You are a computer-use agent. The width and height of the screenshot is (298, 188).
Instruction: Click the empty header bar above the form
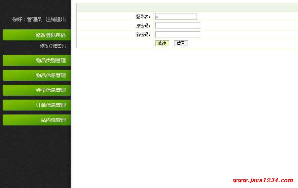(187, 8)
